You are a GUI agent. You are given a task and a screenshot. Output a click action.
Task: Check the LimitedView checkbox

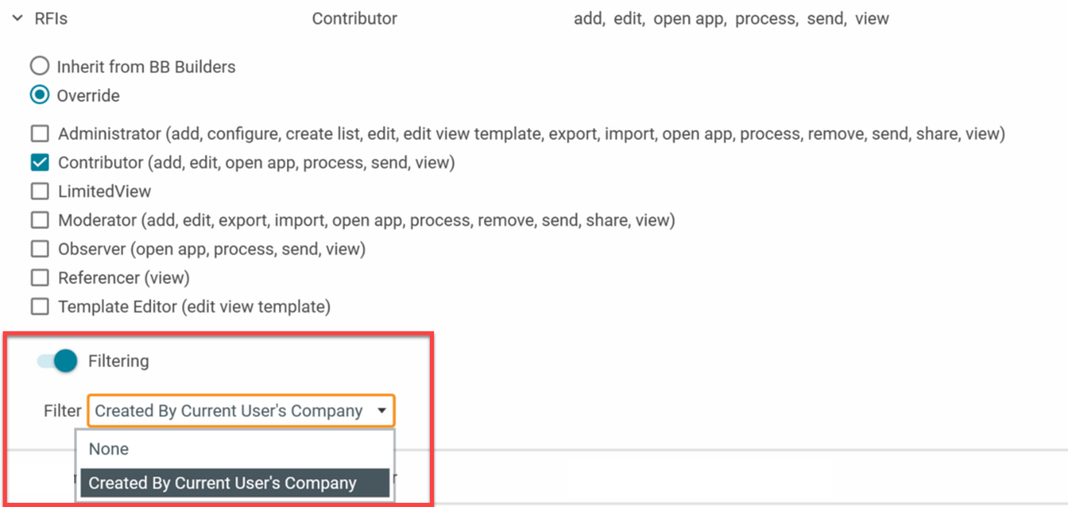click(x=40, y=191)
